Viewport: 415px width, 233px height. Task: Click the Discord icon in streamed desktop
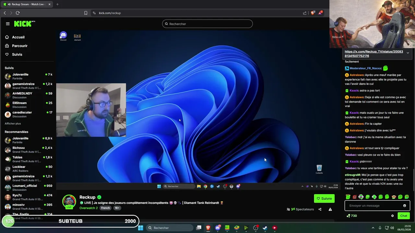(x=63, y=36)
